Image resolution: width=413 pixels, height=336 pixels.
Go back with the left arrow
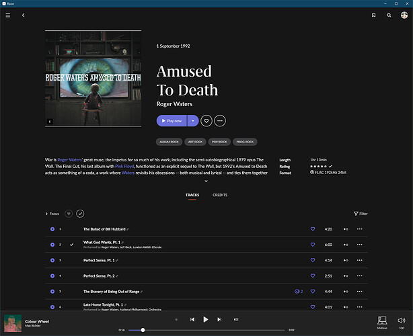tap(23, 15)
